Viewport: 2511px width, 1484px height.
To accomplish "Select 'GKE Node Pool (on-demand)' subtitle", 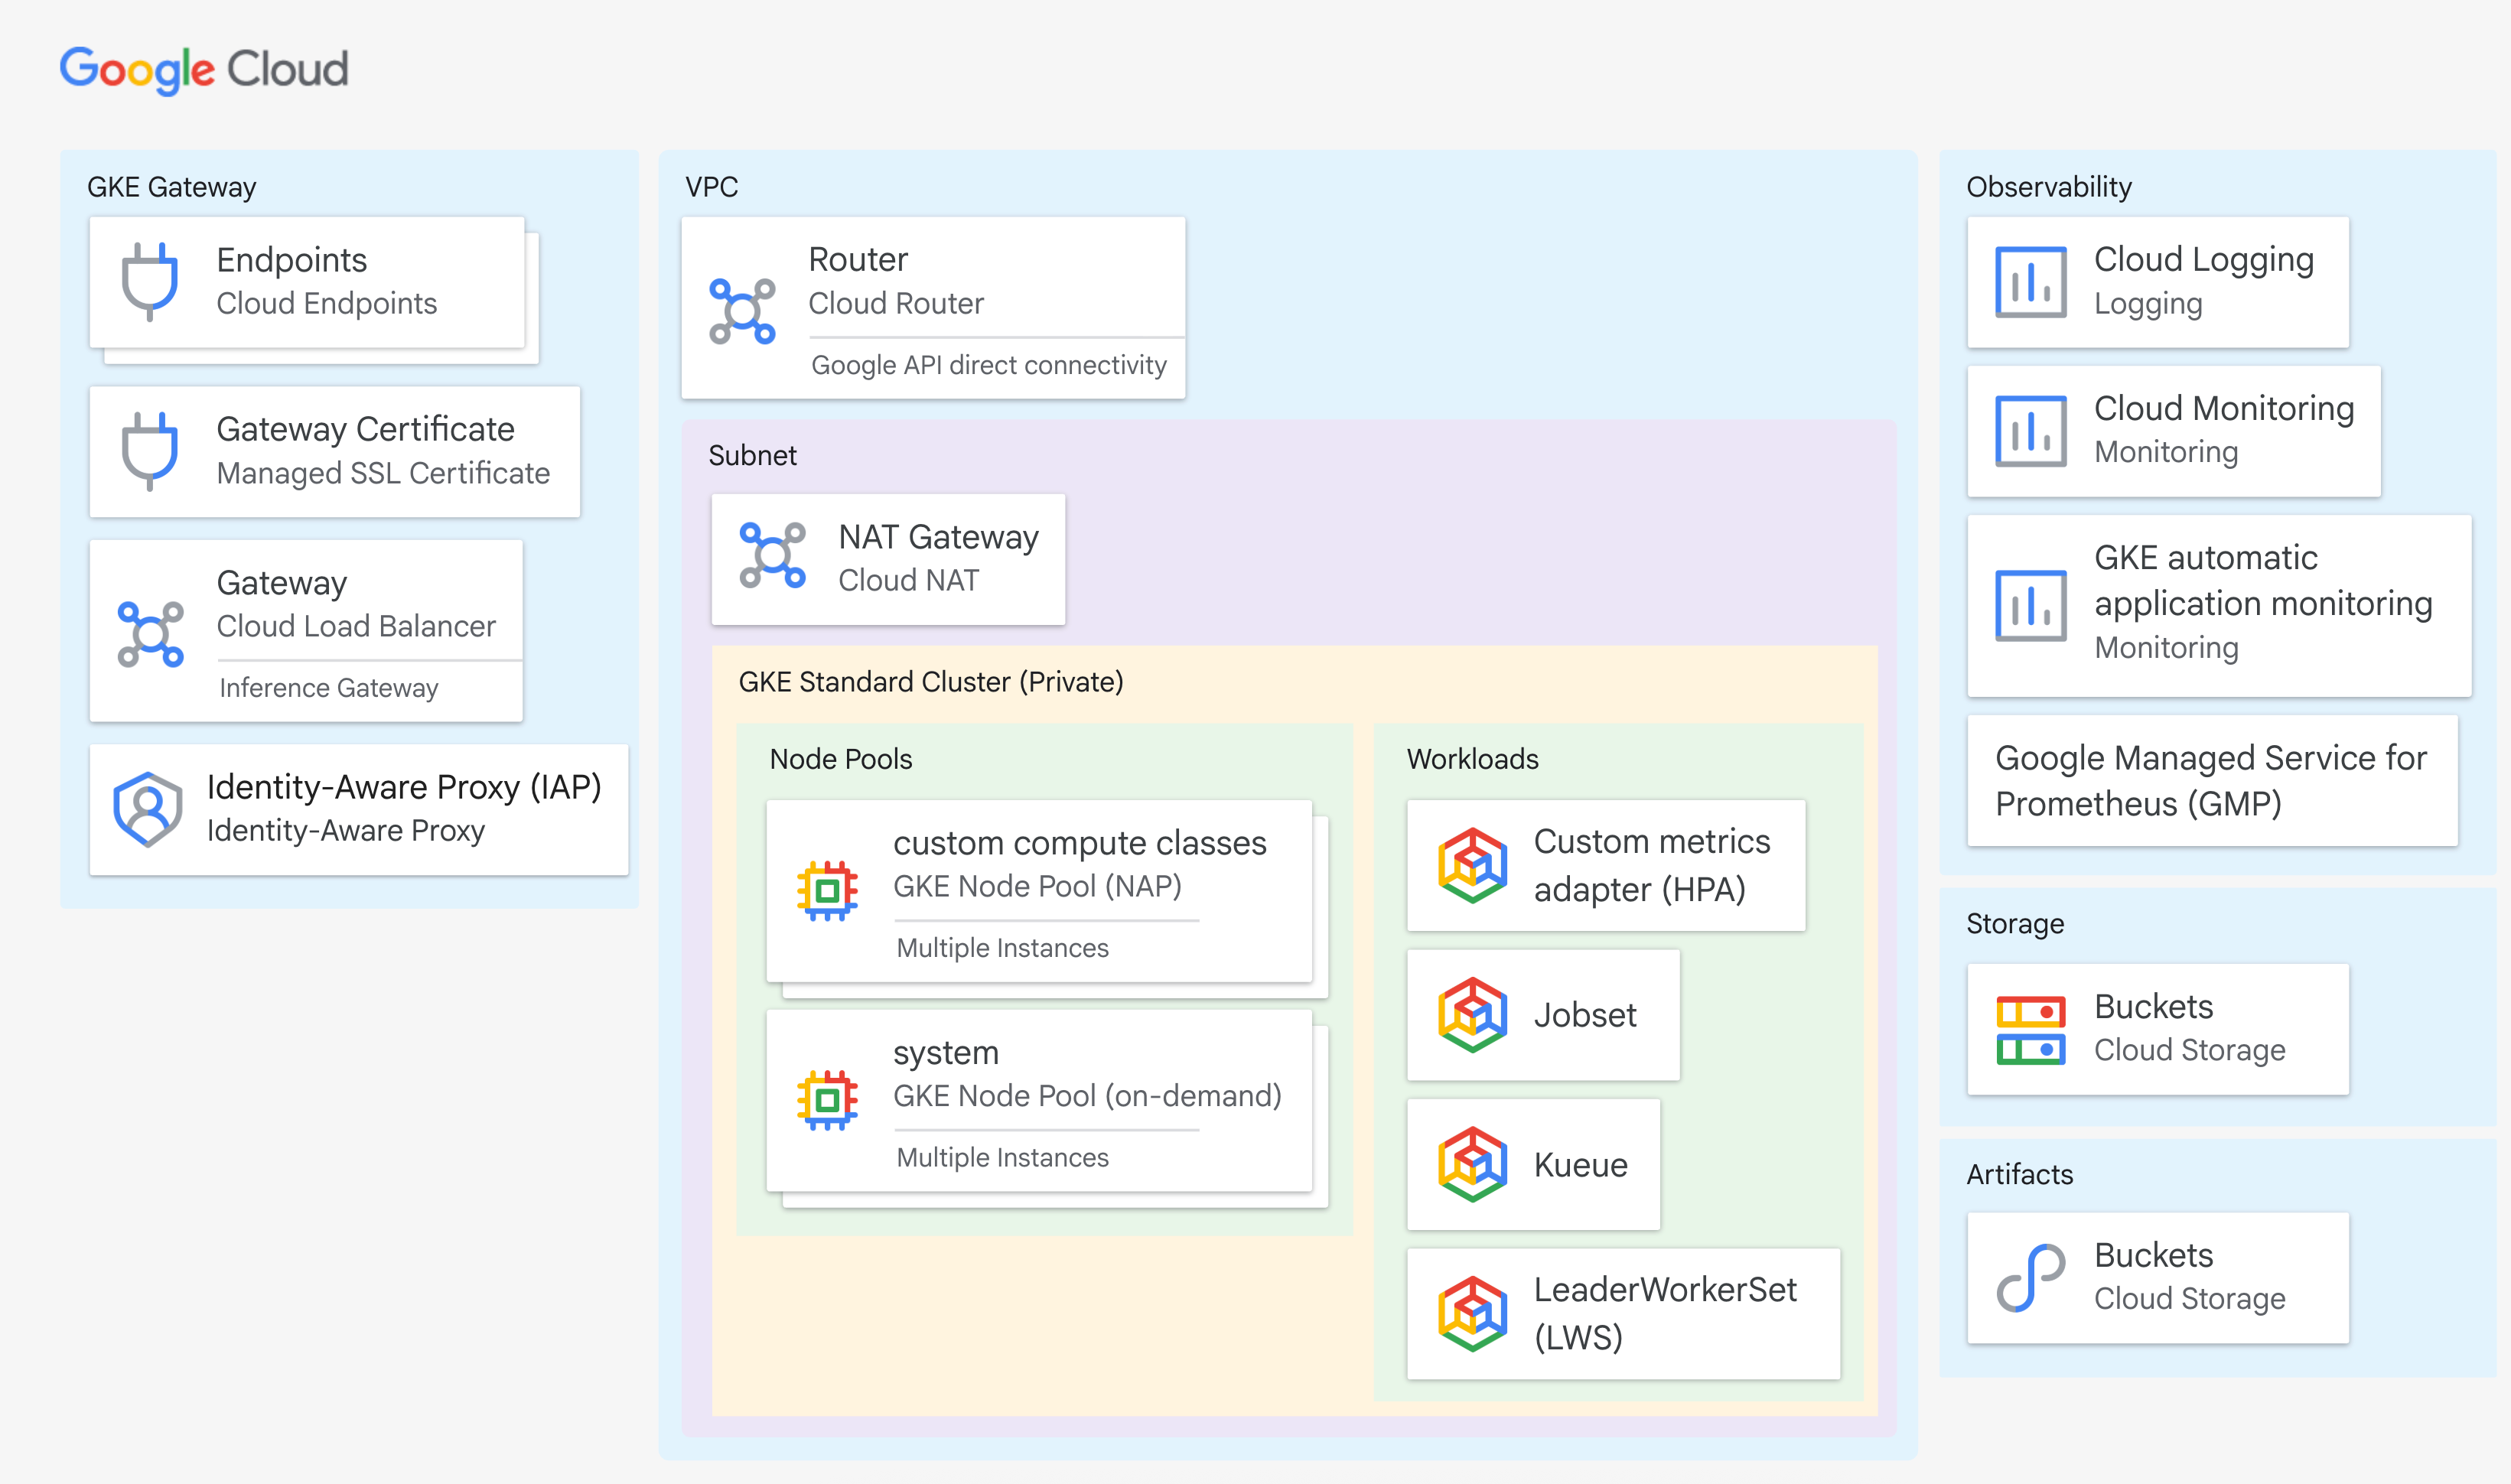I will click(x=1087, y=1096).
